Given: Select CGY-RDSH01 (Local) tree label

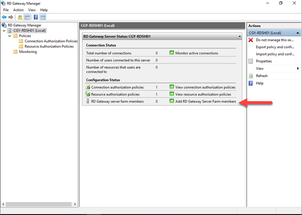Looking at the screenshot, I should (30, 30).
